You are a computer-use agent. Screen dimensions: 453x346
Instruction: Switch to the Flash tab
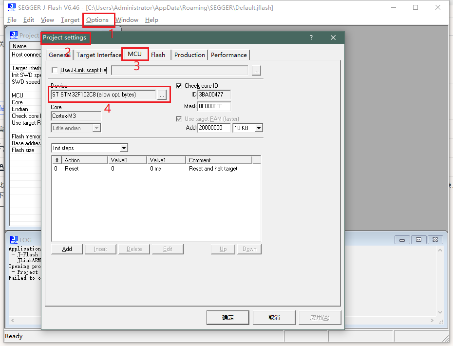tap(158, 55)
